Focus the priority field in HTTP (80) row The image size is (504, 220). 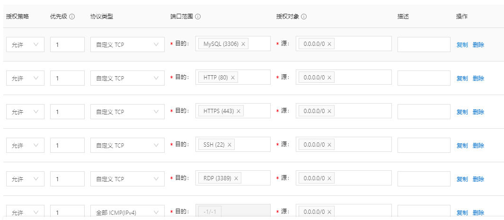[68, 78]
